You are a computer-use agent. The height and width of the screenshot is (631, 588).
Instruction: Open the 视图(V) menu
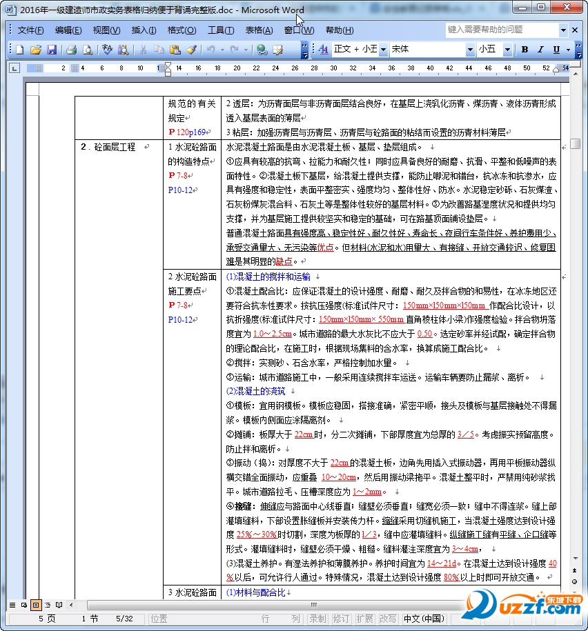106,30
